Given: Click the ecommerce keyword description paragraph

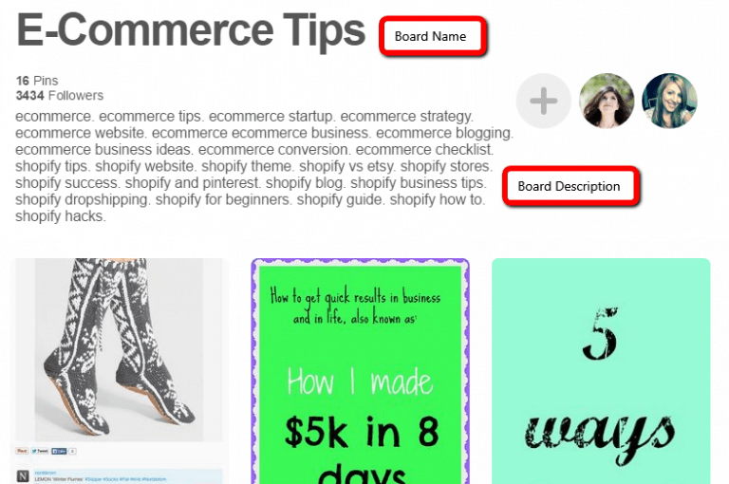Looking at the screenshot, I should 264,166.
